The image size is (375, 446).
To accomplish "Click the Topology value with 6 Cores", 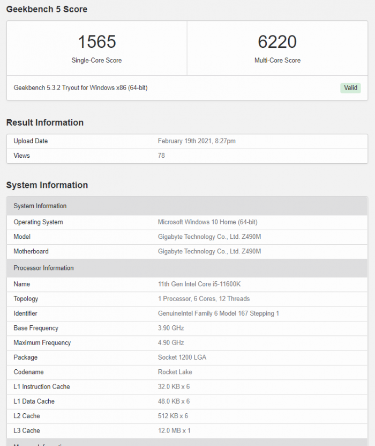I will pos(204,299).
